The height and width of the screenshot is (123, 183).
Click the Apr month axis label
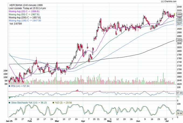click(83, 121)
